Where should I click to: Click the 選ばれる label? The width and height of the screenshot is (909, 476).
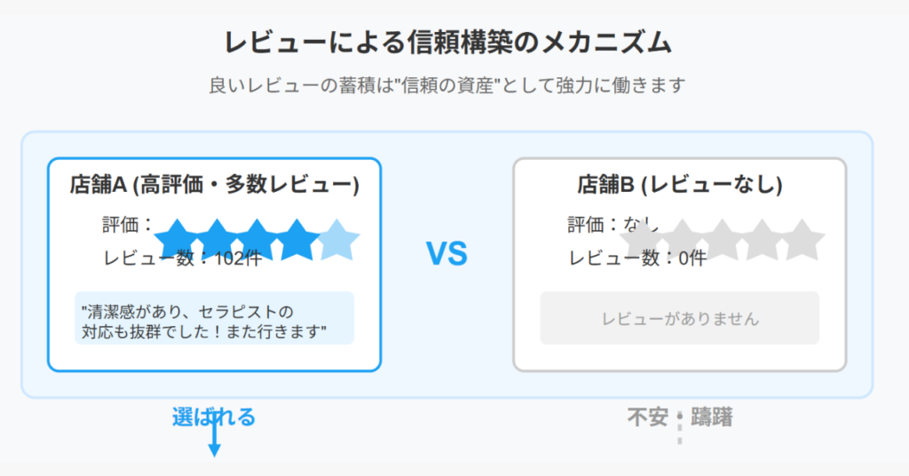point(214,416)
